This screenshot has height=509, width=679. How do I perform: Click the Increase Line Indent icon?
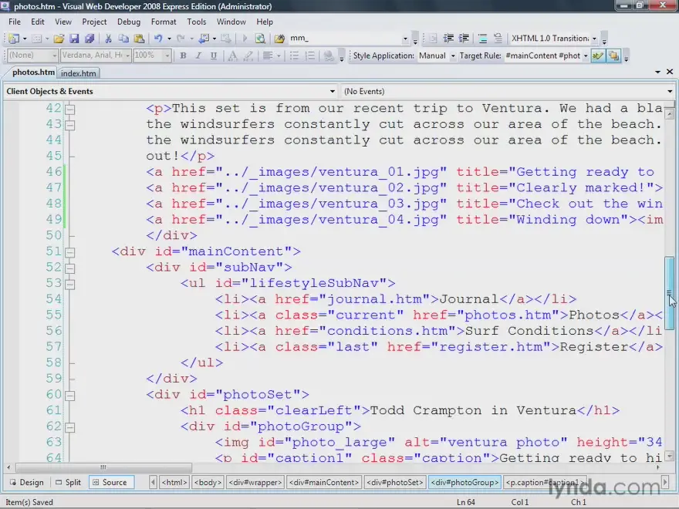[x=464, y=39]
